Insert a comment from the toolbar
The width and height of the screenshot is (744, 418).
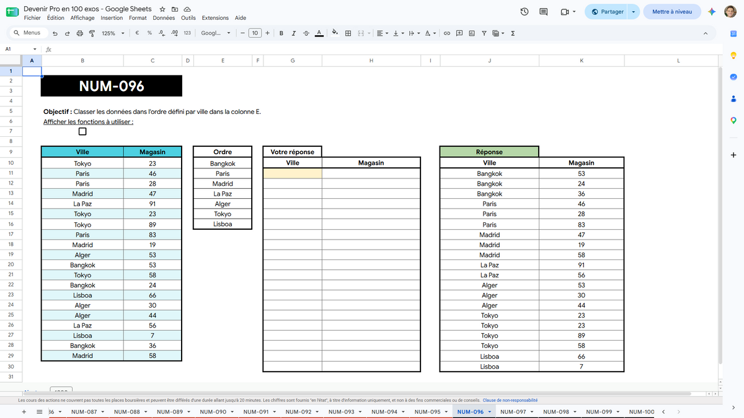coord(459,33)
